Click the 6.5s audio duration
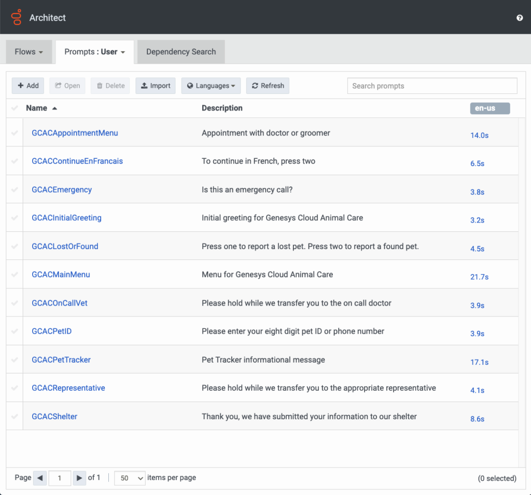This screenshot has width=531, height=495. tap(477, 163)
